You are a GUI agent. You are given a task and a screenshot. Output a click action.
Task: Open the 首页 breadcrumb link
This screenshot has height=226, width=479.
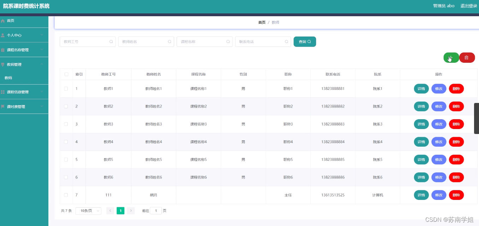(x=261, y=22)
